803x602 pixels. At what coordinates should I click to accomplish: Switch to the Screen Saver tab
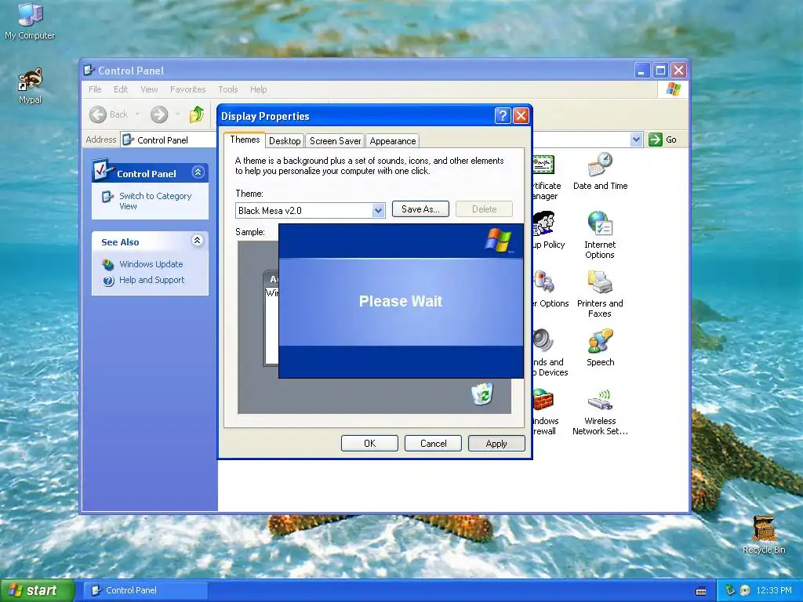[x=335, y=141]
